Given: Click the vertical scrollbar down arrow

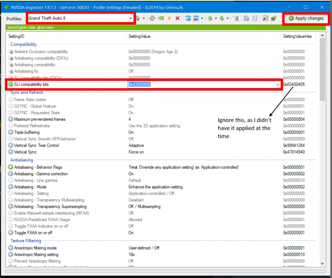Looking at the screenshot, I should pyautogui.click(x=322, y=264).
